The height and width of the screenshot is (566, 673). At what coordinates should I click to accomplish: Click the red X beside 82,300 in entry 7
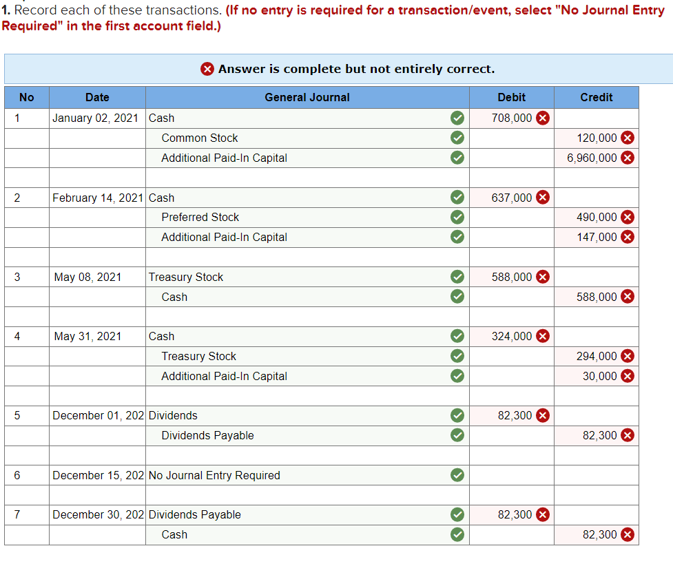click(x=542, y=514)
